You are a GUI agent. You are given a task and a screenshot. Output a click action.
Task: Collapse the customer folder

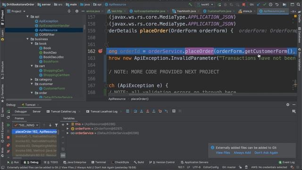coord(32,84)
